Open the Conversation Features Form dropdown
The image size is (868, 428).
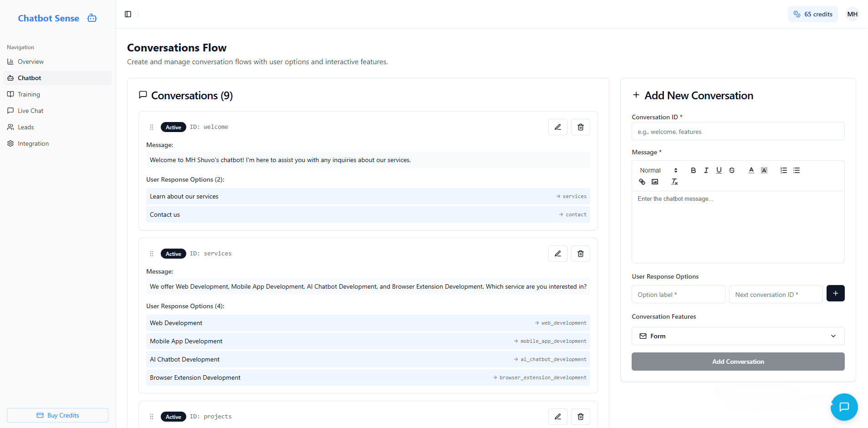(x=737, y=336)
